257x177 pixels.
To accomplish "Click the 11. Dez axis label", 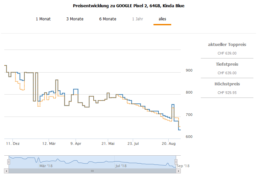I will point(13,144).
